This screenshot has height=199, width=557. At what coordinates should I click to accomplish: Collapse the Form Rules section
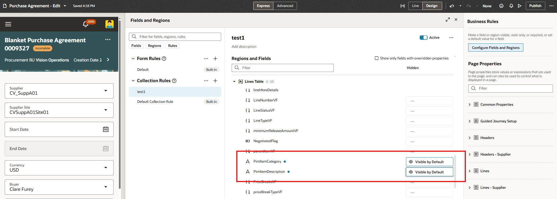pos(133,59)
